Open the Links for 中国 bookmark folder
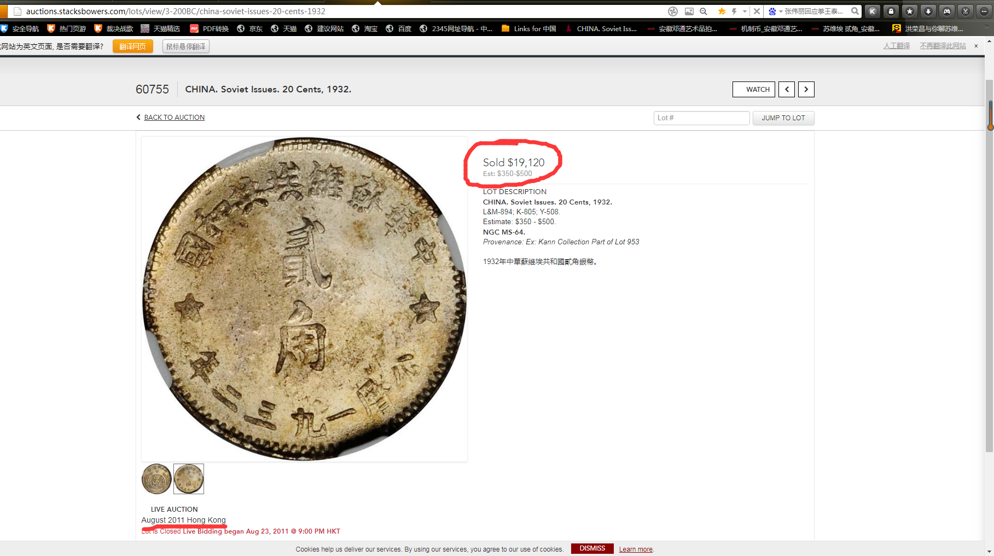Viewport: 994px width, 556px height. (528, 28)
